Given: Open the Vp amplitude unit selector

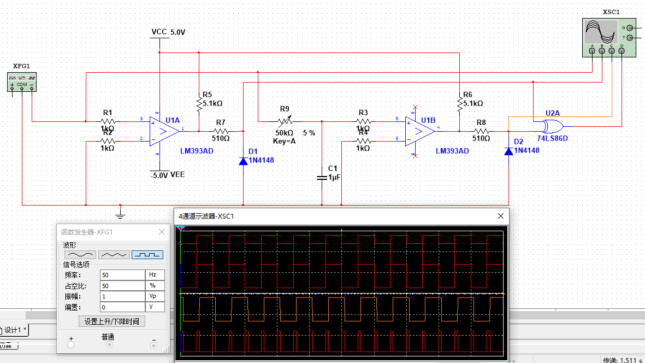Looking at the screenshot, I should click(155, 296).
